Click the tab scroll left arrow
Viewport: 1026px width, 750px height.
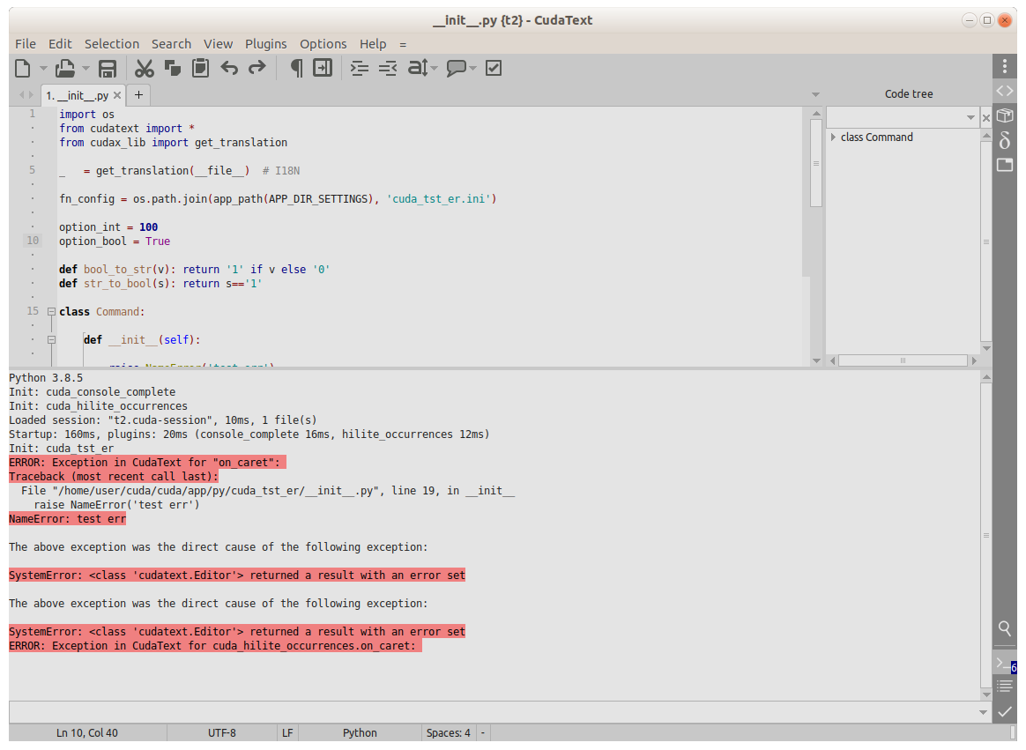point(21,95)
